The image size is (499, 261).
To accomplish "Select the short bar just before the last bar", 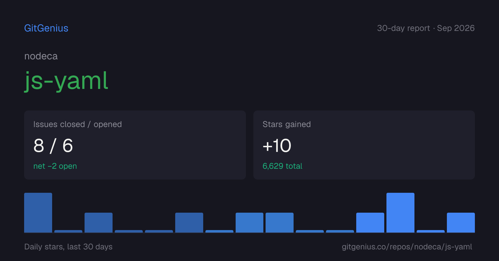I will point(431,231).
